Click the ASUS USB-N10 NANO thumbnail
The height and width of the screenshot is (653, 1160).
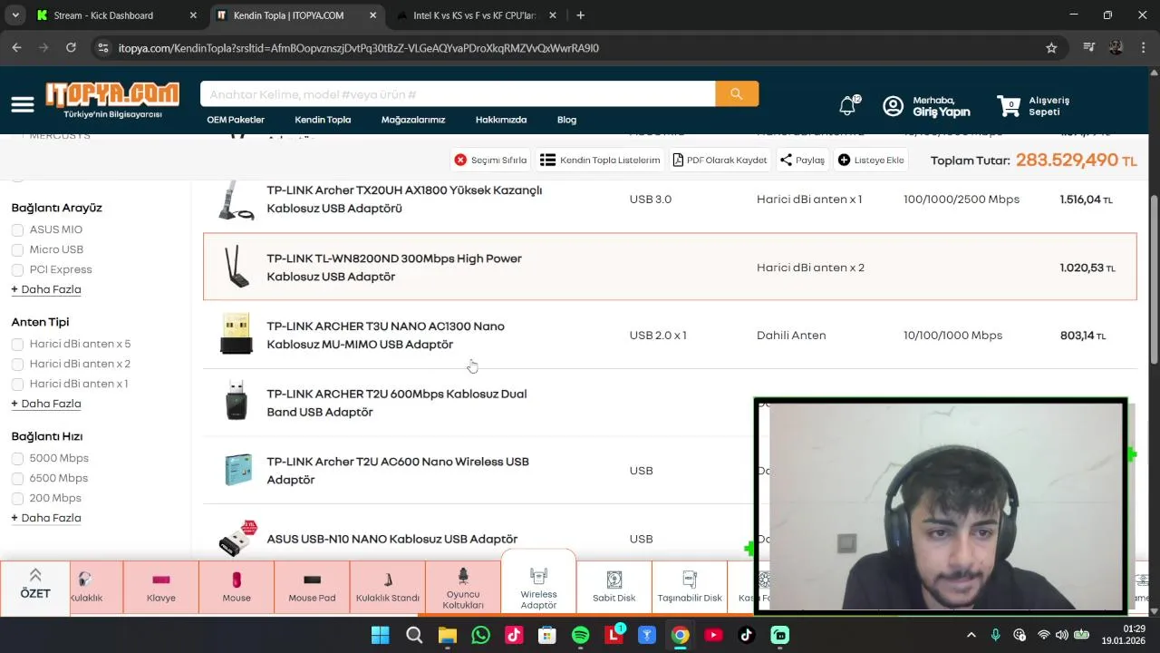point(237,538)
